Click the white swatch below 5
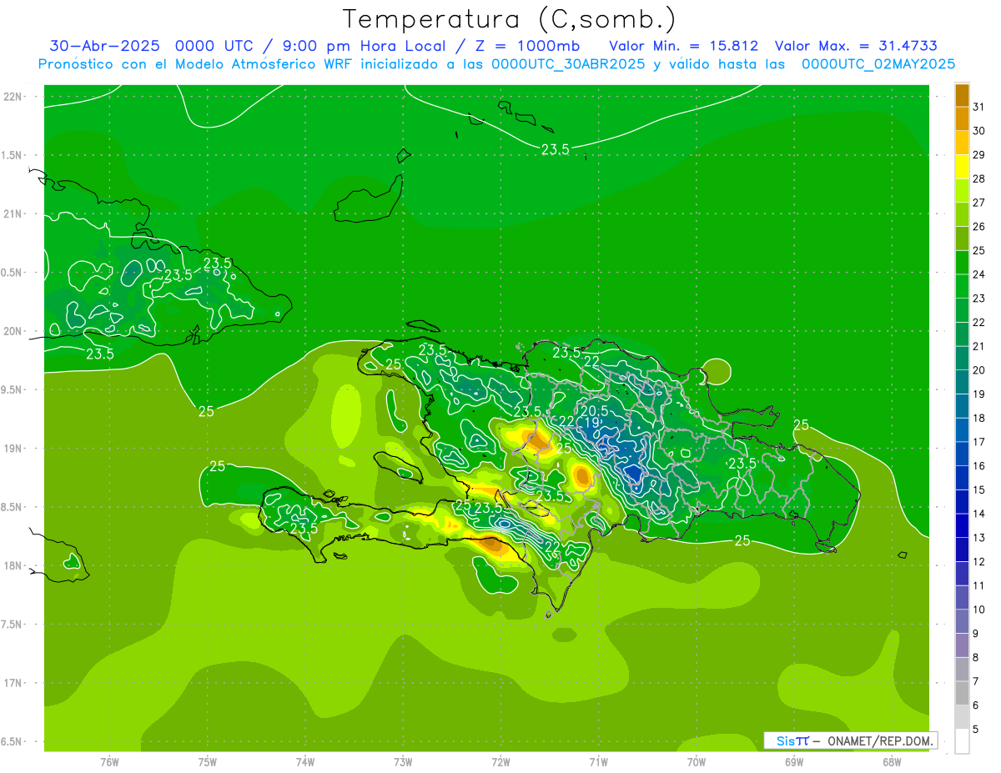 coord(962,741)
